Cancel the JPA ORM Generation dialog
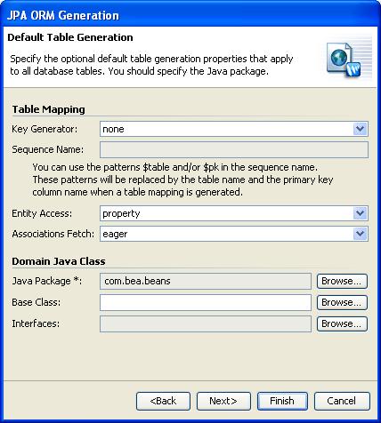This screenshot has width=381, height=423. click(x=342, y=401)
